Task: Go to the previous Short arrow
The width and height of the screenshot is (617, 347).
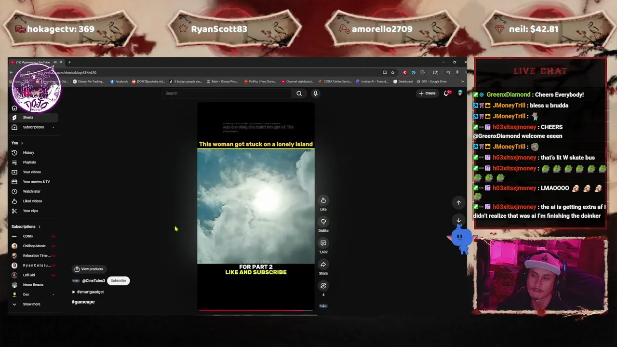Action: click(458, 203)
